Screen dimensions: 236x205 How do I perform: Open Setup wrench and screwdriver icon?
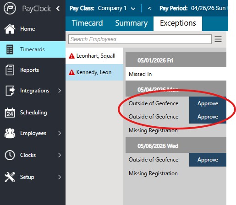coord(10,177)
